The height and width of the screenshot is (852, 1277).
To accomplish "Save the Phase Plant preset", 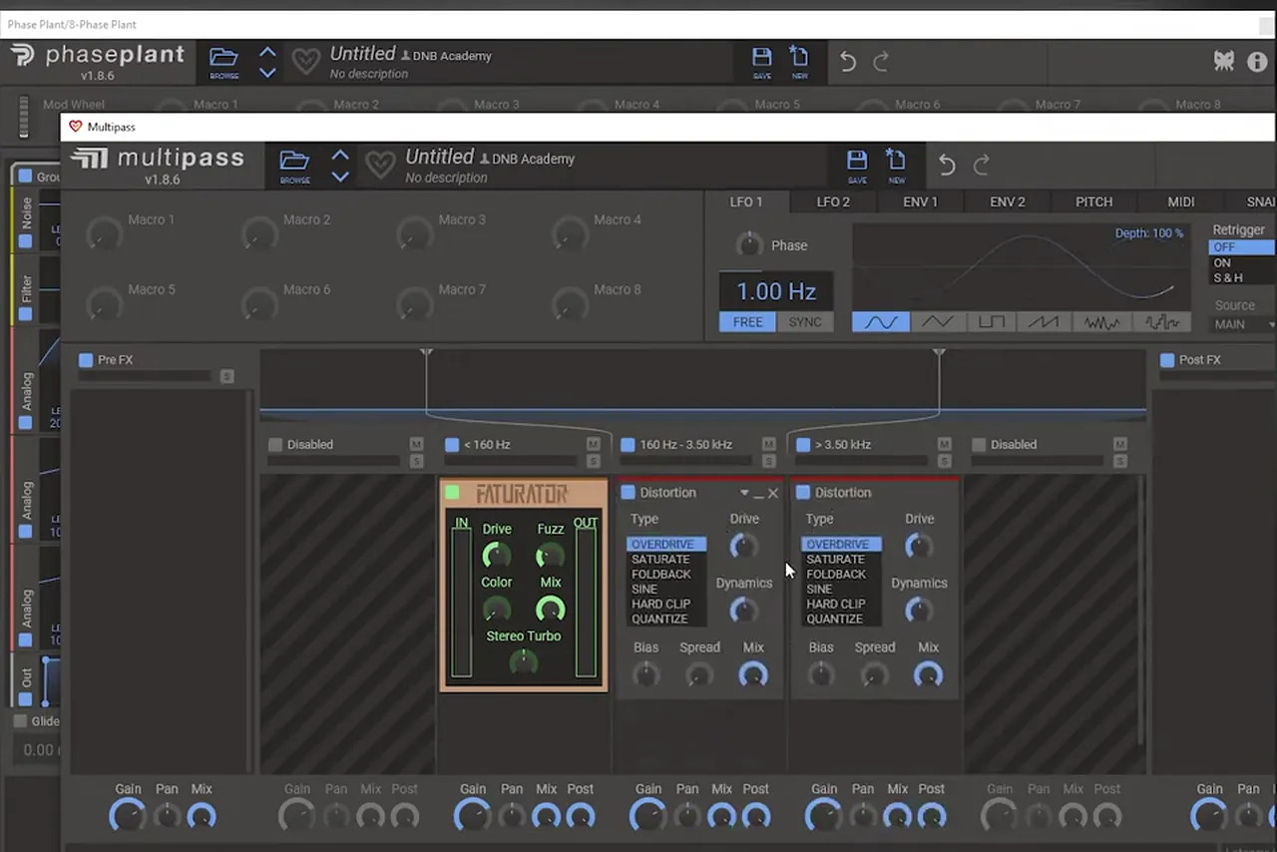I will coord(761,62).
